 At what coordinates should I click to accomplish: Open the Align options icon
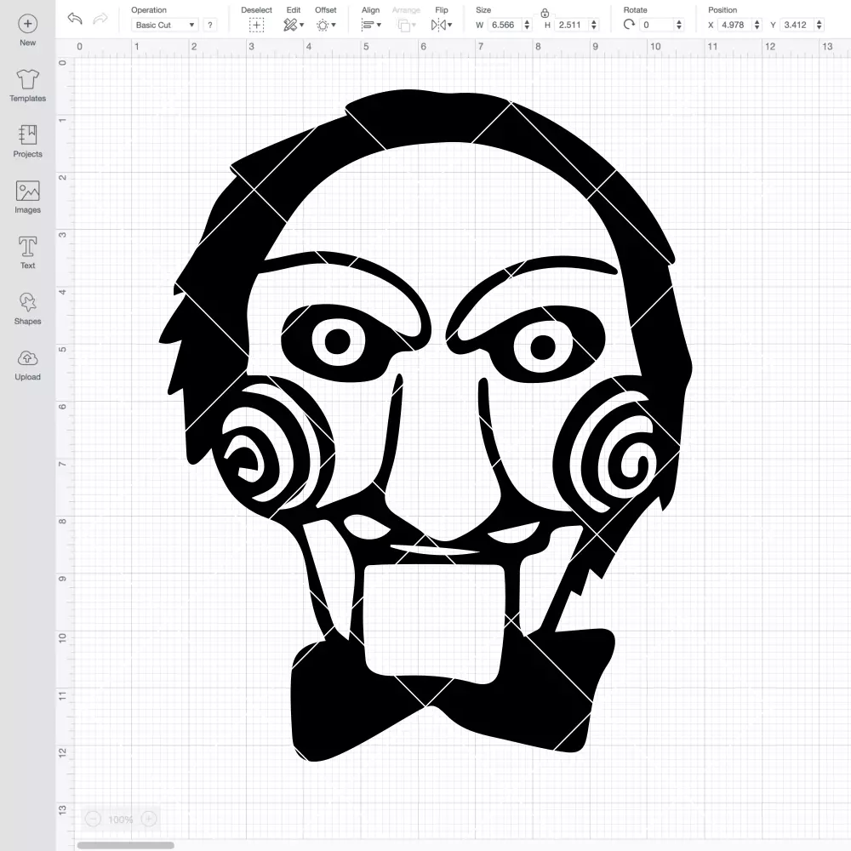(x=368, y=25)
